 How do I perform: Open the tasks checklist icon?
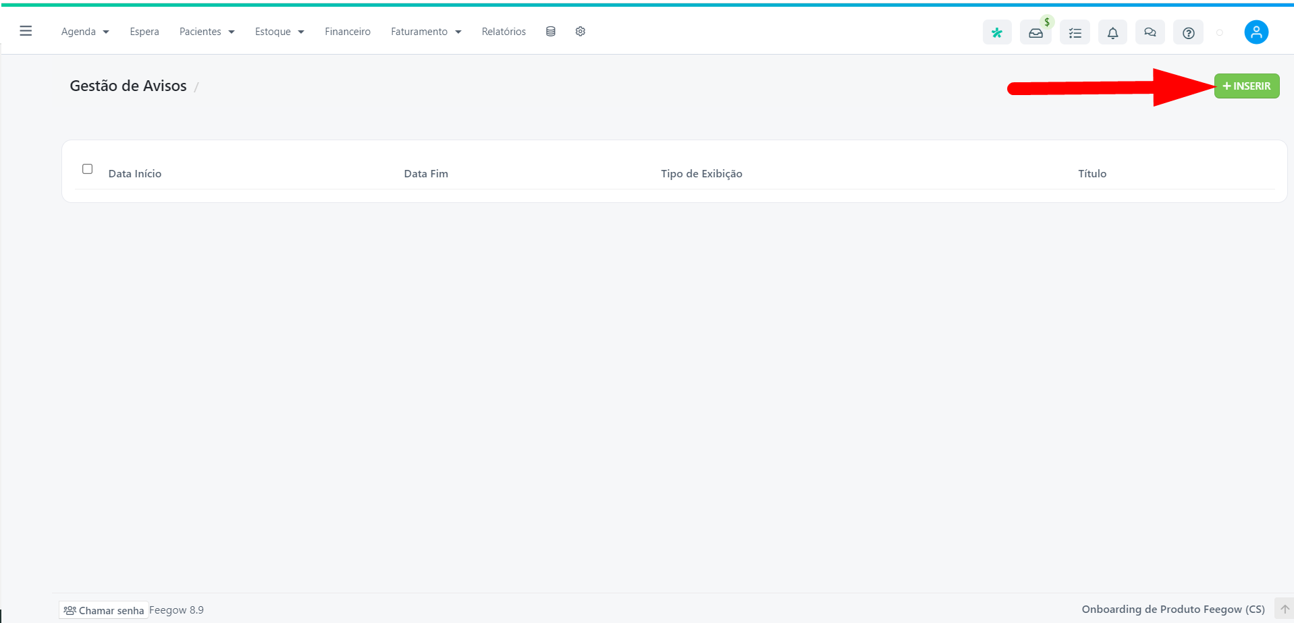(1075, 32)
